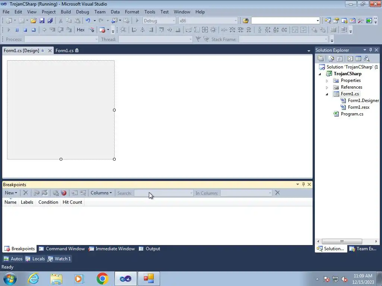Click the Find in Files icon
Screen dimensions: 382x286
tap(245, 21)
